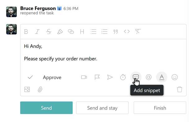Toggle strikethrough text icon

(49, 32)
